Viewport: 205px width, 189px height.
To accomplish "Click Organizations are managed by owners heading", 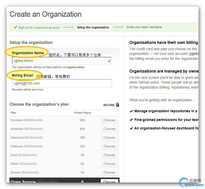I will tap(164, 71).
